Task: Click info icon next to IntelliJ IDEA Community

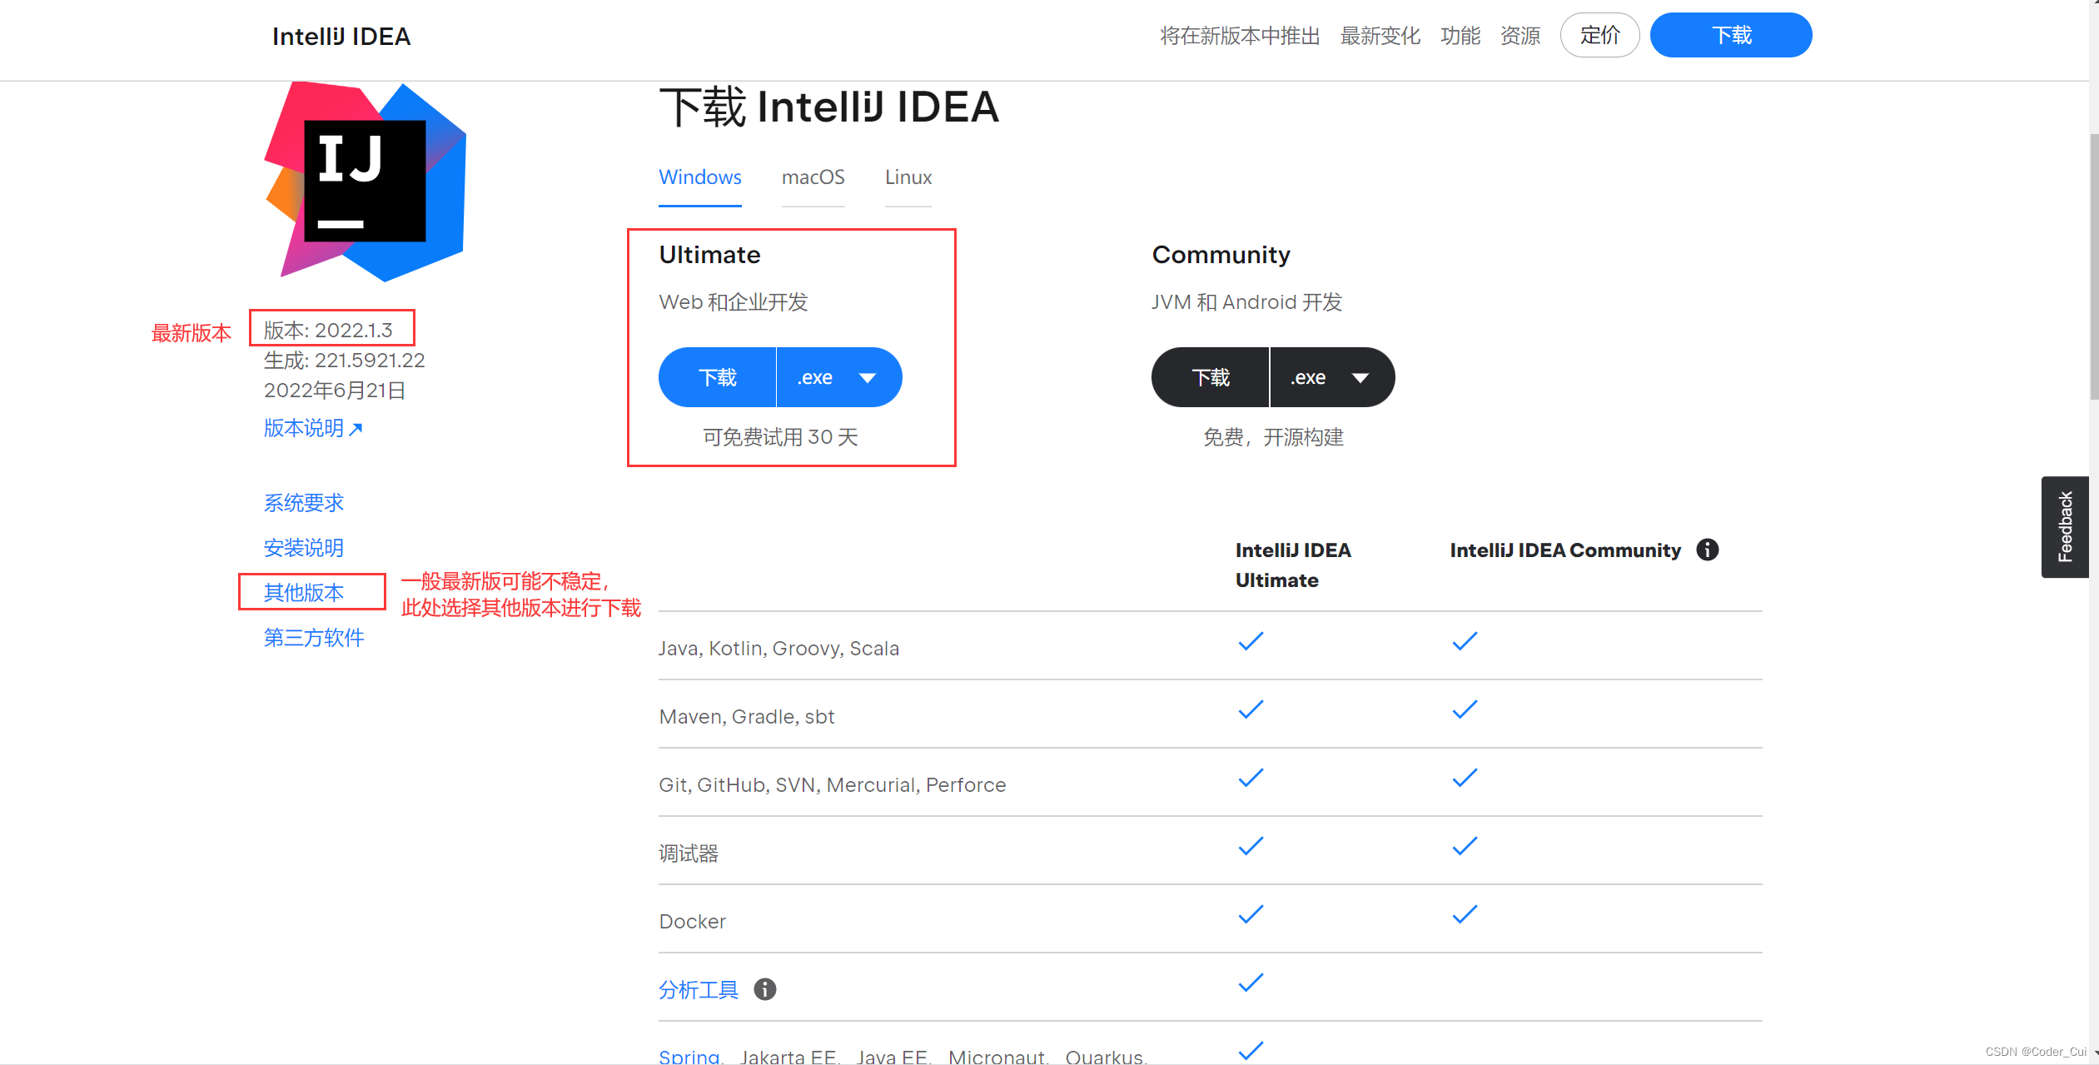Action: click(x=1707, y=550)
